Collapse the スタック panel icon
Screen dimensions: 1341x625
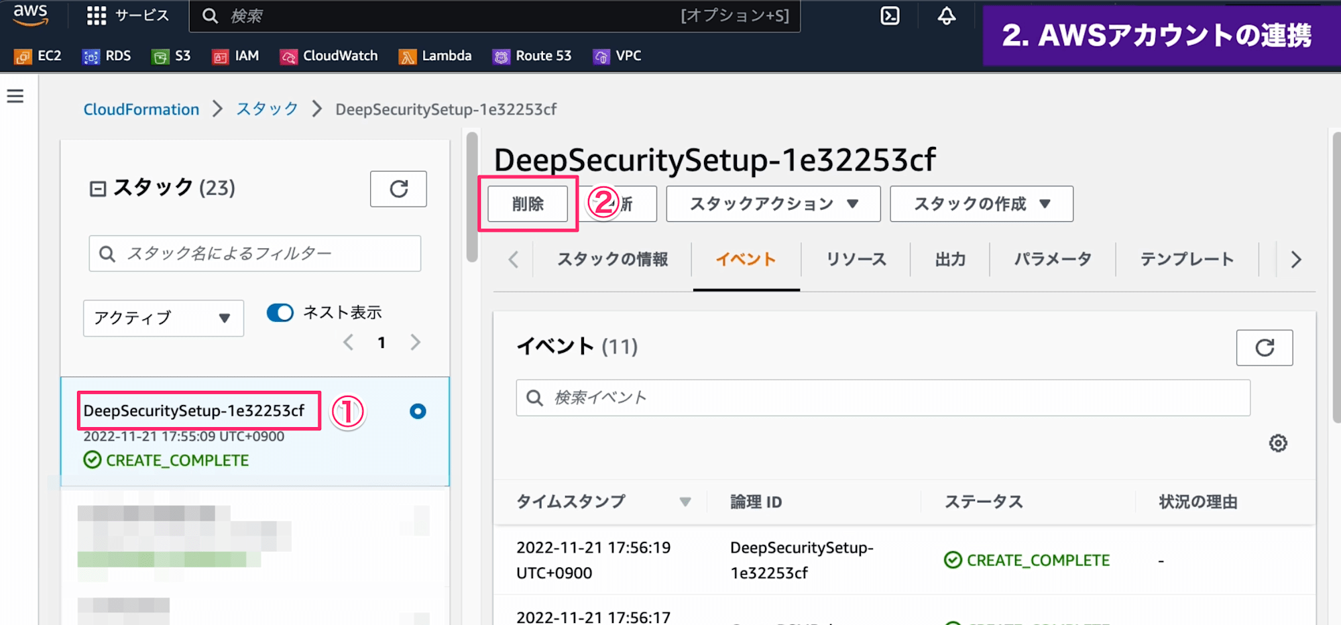(98, 189)
